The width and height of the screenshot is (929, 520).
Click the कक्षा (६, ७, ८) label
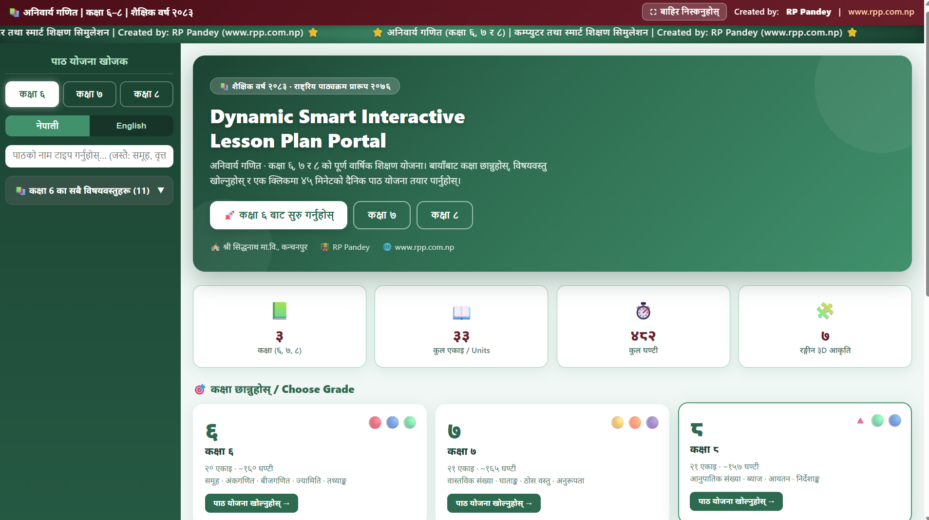[280, 351]
